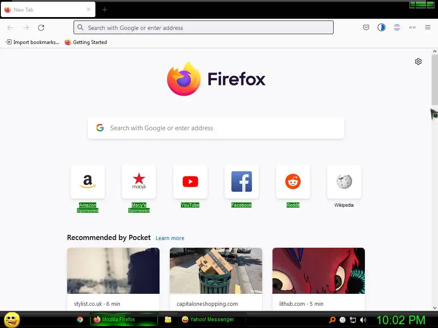Click the forward navigation arrow
Image resolution: width=438 pixels, height=328 pixels.
(26, 28)
